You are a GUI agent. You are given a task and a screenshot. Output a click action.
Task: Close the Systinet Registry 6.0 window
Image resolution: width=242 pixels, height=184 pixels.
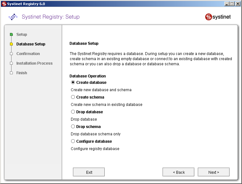tap(238, 4)
